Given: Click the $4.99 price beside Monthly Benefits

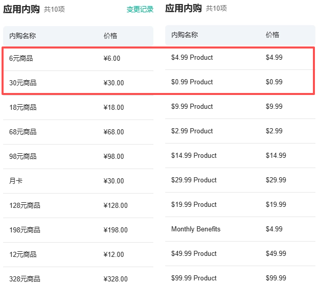Looking at the screenshot, I should pos(274,229).
